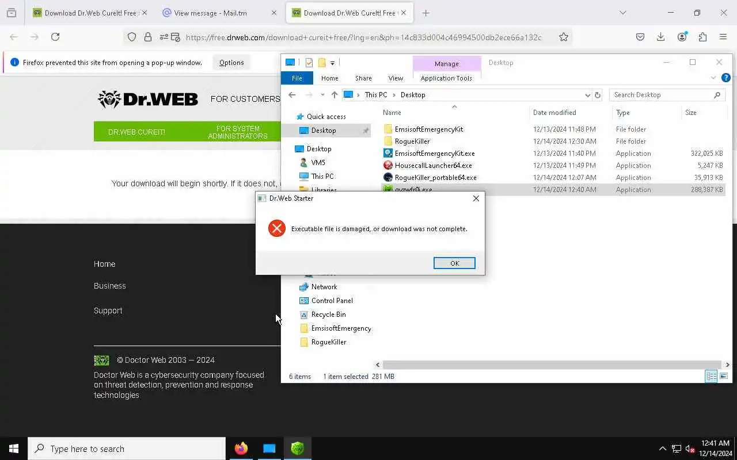Open the File menu in Explorer
Screen dimensions: 737x460
point(297,78)
